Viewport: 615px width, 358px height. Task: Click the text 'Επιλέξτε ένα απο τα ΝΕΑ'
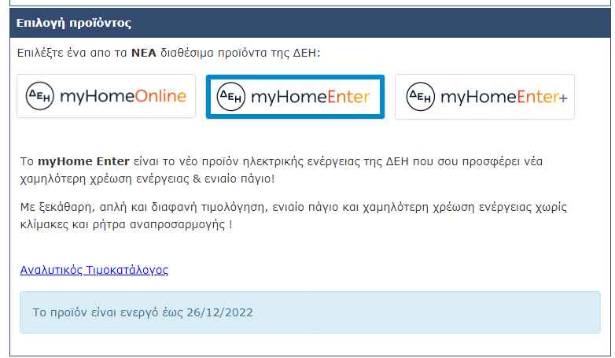[87, 53]
